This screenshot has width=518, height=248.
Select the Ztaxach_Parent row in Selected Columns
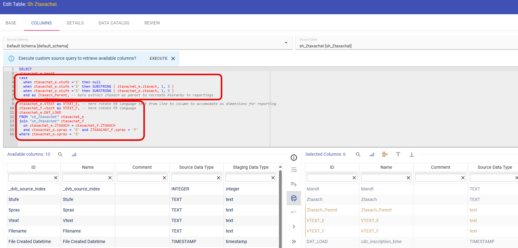(322, 210)
